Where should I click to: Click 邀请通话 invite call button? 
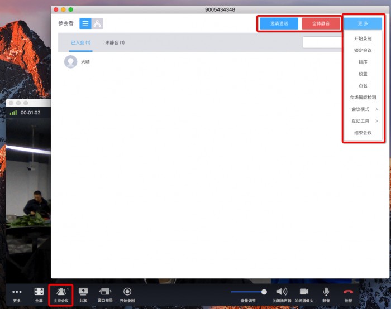pyautogui.click(x=279, y=23)
